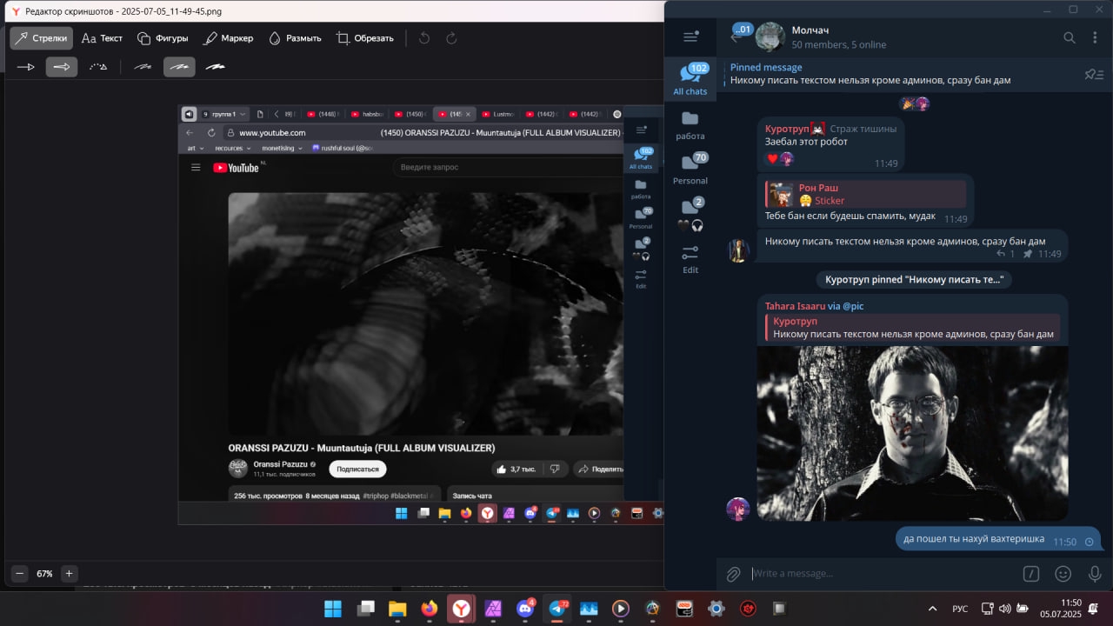The height and width of the screenshot is (626, 1113).
Task: Jump to the quoted Куротруп message in the reply
Action: tap(912, 327)
